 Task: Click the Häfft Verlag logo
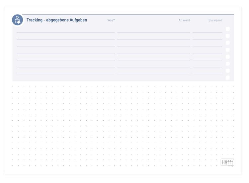click(227, 162)
